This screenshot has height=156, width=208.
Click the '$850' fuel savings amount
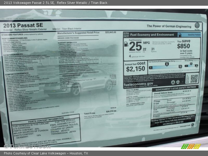pyautogui.click(x=184, y=46)
